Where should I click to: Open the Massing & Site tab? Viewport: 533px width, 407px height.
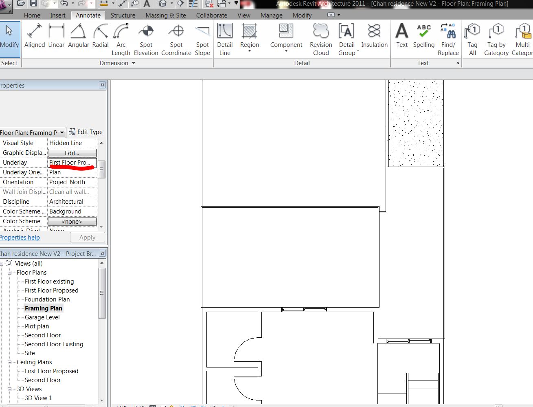[x=166, y=15]
